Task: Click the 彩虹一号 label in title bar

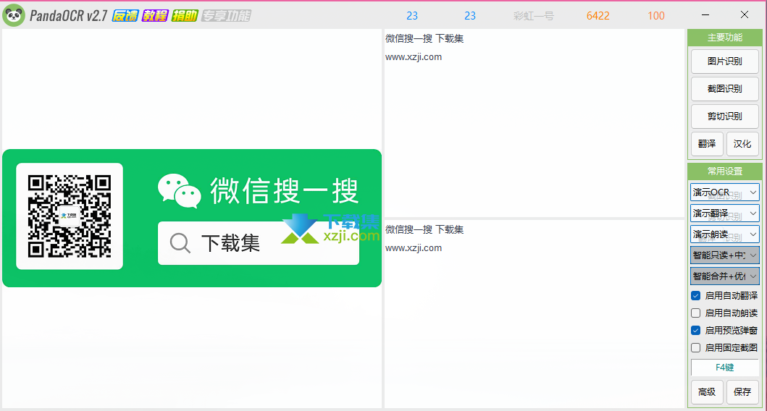Action: point(534,16)
